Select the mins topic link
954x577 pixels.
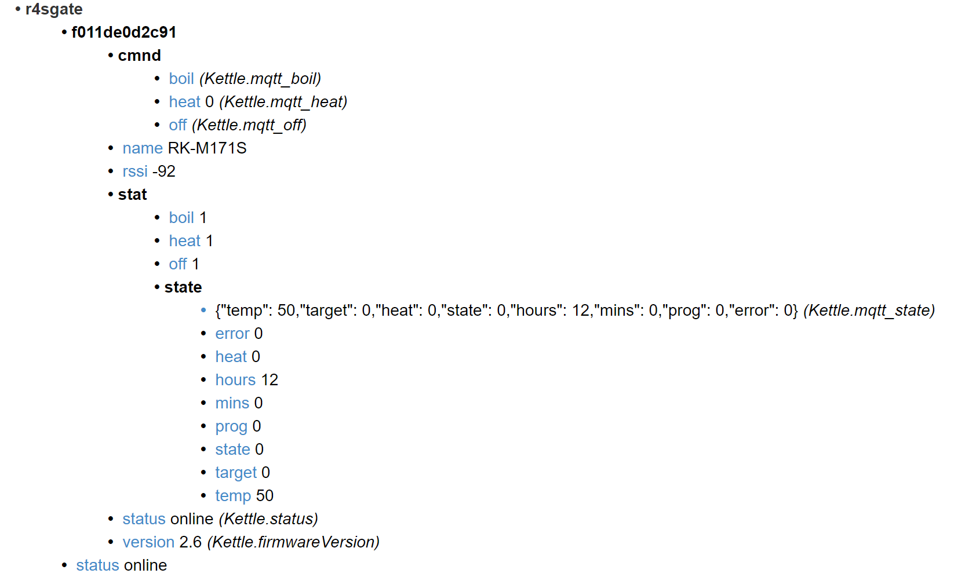point(232,403)
